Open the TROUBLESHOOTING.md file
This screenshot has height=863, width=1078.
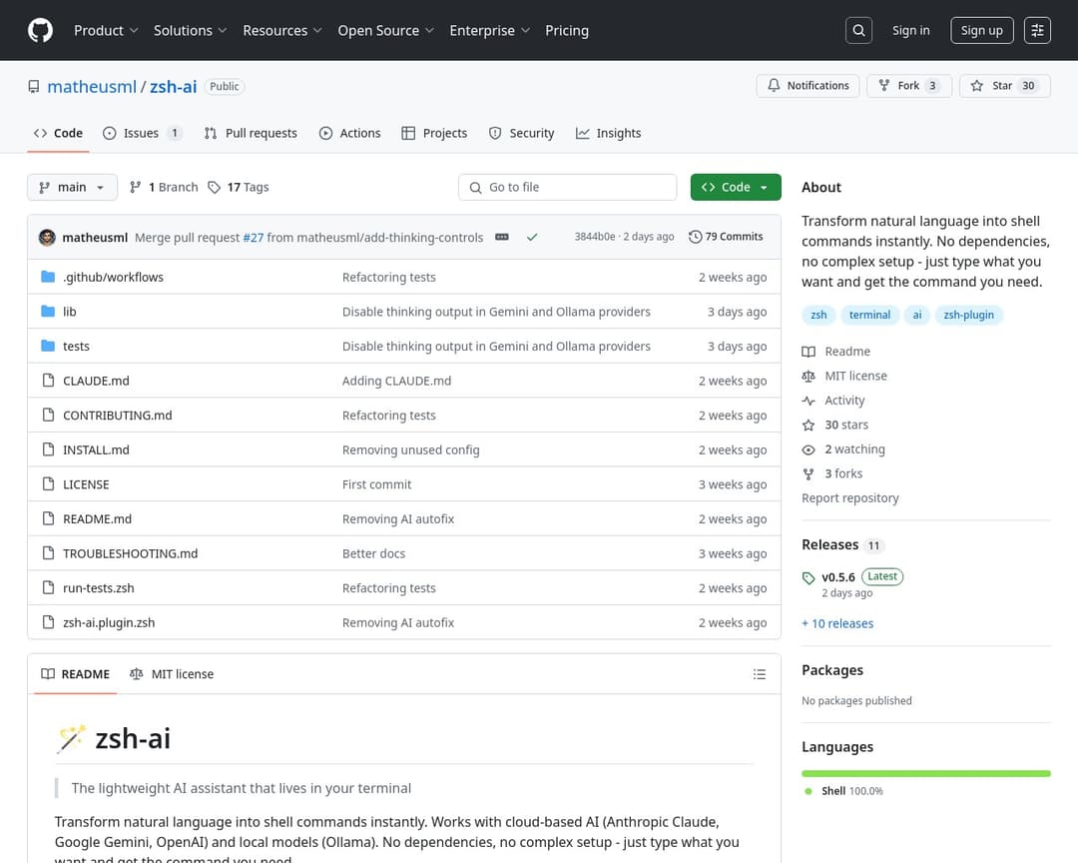tap(130, 554)
